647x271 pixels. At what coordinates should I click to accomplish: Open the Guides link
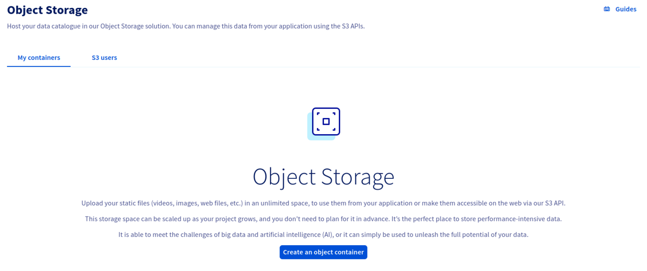click(625, 9)
